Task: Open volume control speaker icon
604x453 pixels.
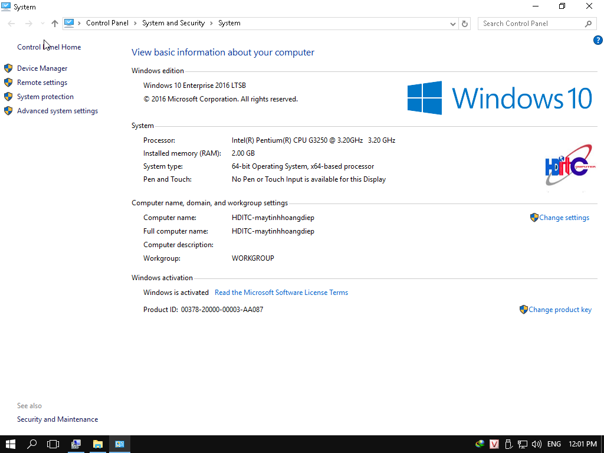Action: 536,444
